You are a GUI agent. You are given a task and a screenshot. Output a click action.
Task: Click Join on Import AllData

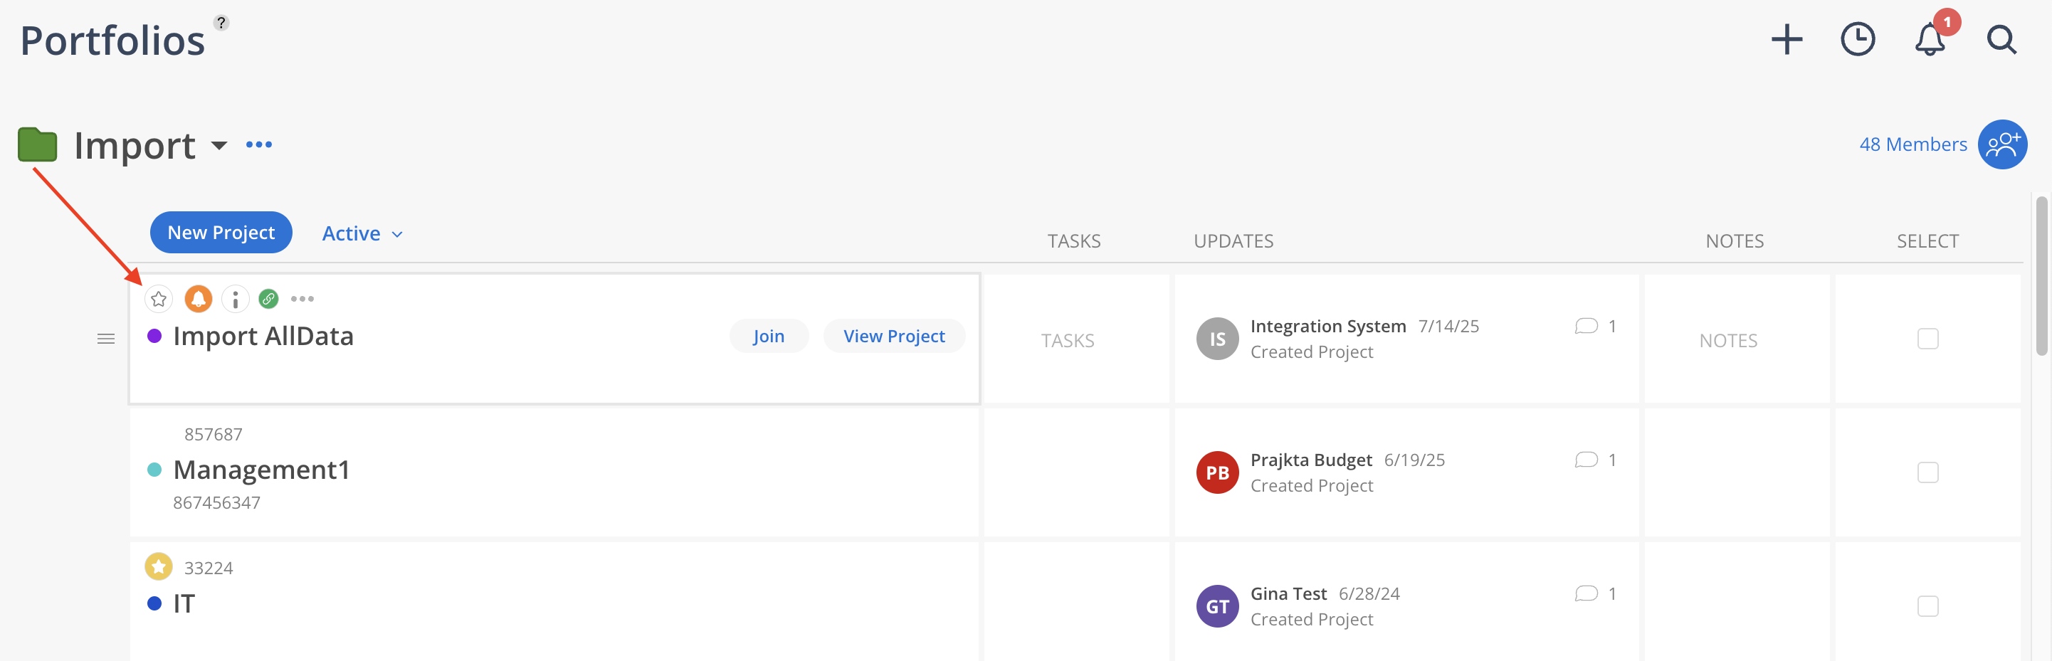pyautogui.click(x=769, y=336)
